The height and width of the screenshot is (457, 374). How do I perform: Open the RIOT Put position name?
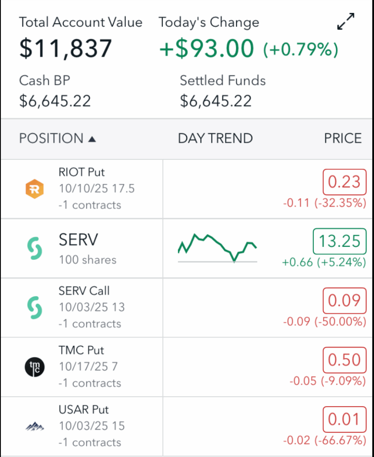point(82,172)
